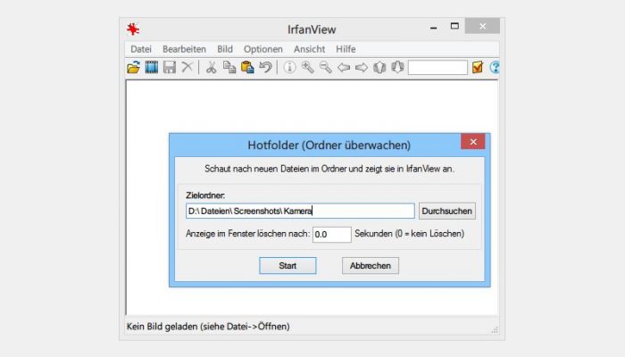Viewport: 625px width, 357px height.
Task: Maximize the IrfanView window
Action: [454, 26]
